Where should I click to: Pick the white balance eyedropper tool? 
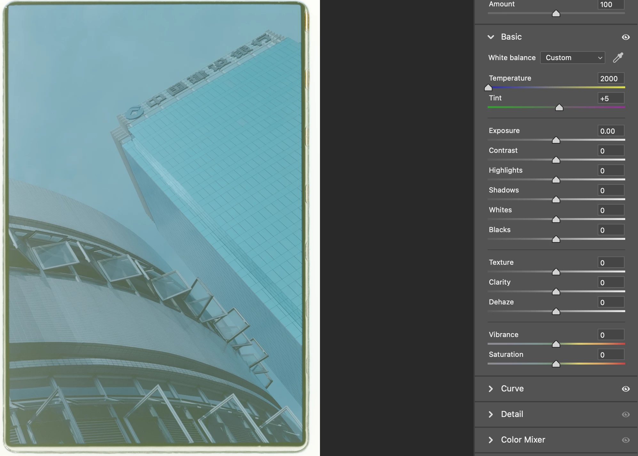618,58
